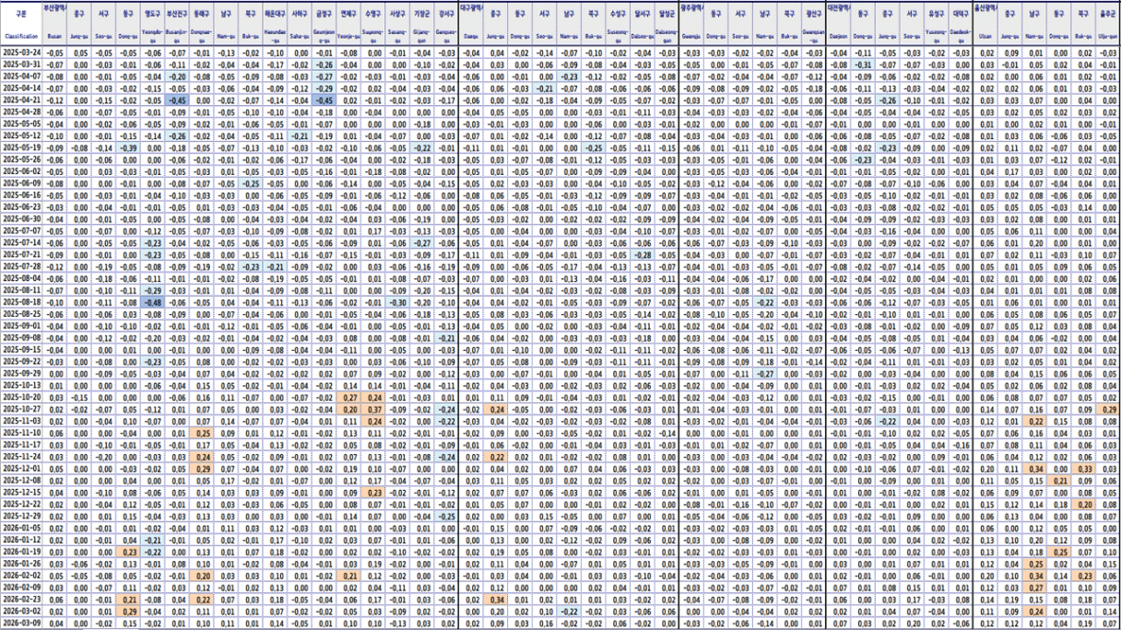Select the 2025-04-21 date row label
The width and height of the screenshot is (1121, 630).
pyautogui.click(x=20, y=99)
